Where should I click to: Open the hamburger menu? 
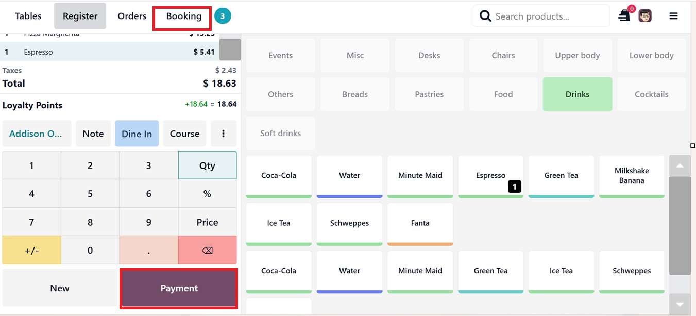click(673, 16)
